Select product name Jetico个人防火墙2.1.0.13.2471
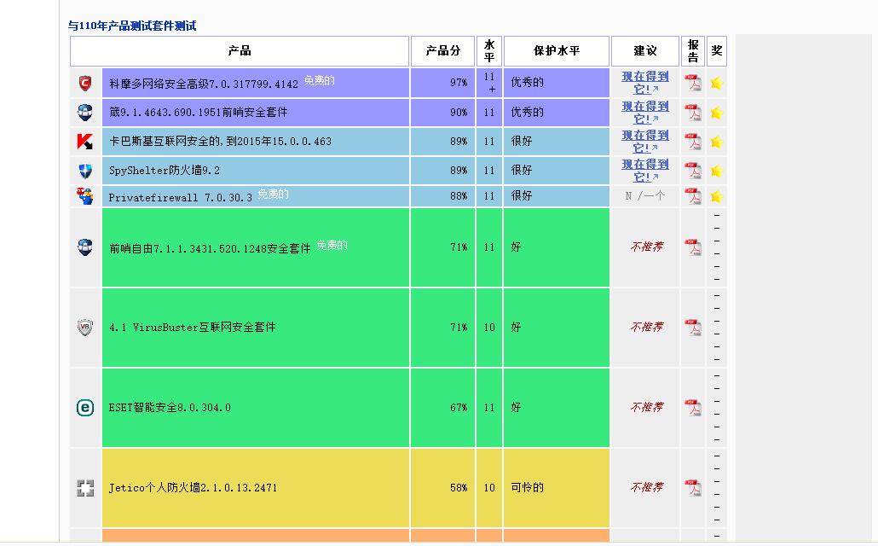The width and height of the screenshot is (878, 546). pyautogui.click(x=193, y=488)
